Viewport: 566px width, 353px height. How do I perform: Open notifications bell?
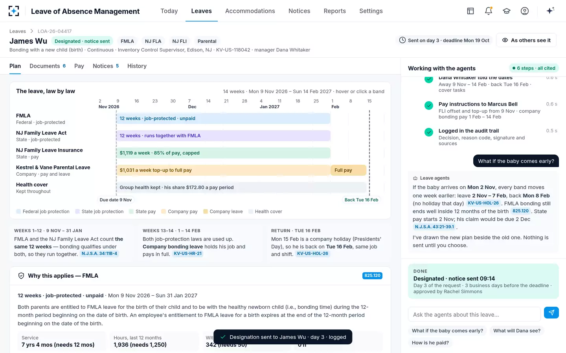click(489, 11)
